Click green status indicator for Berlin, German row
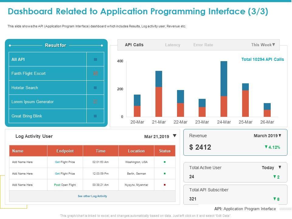Screen dimensions: 292x219 [x=165, y=174]
